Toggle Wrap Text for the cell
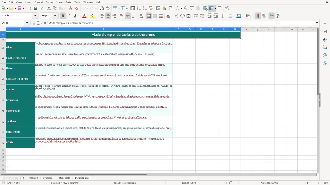This screenshot has height=185, width=330. [x=141, y=16]
